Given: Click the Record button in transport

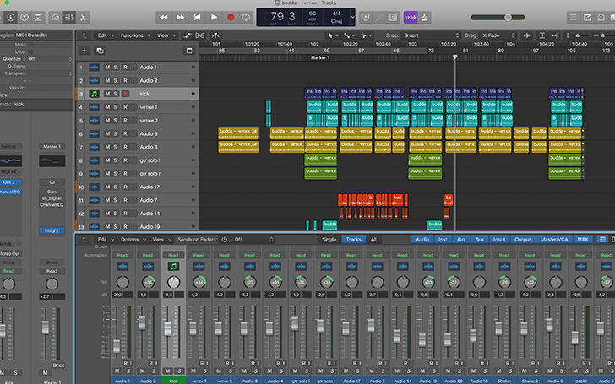Looking at the screenshot, I should pyautogui.click(x=231, y=17).
